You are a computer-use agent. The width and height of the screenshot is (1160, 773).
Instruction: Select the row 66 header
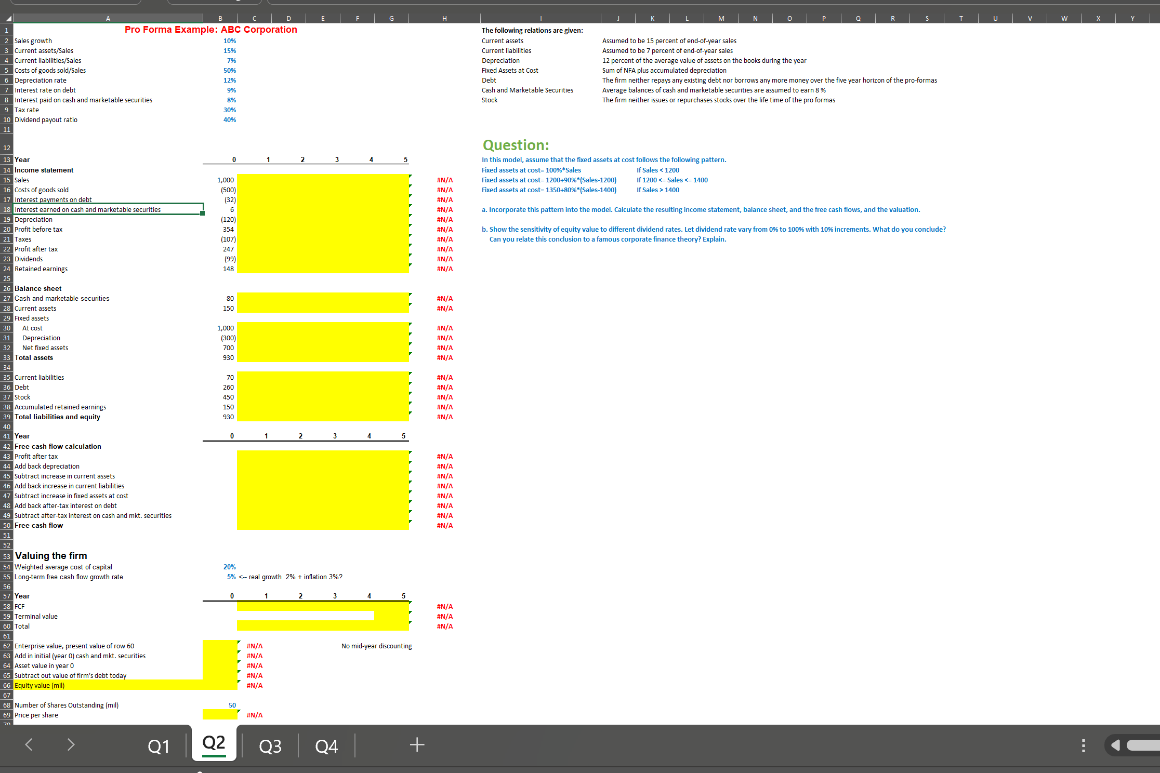7,685
